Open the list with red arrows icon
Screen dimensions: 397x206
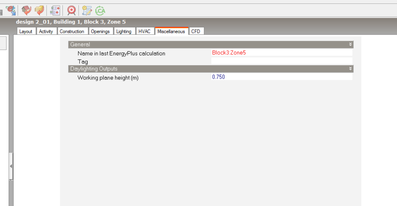click(x=55, y=11)
